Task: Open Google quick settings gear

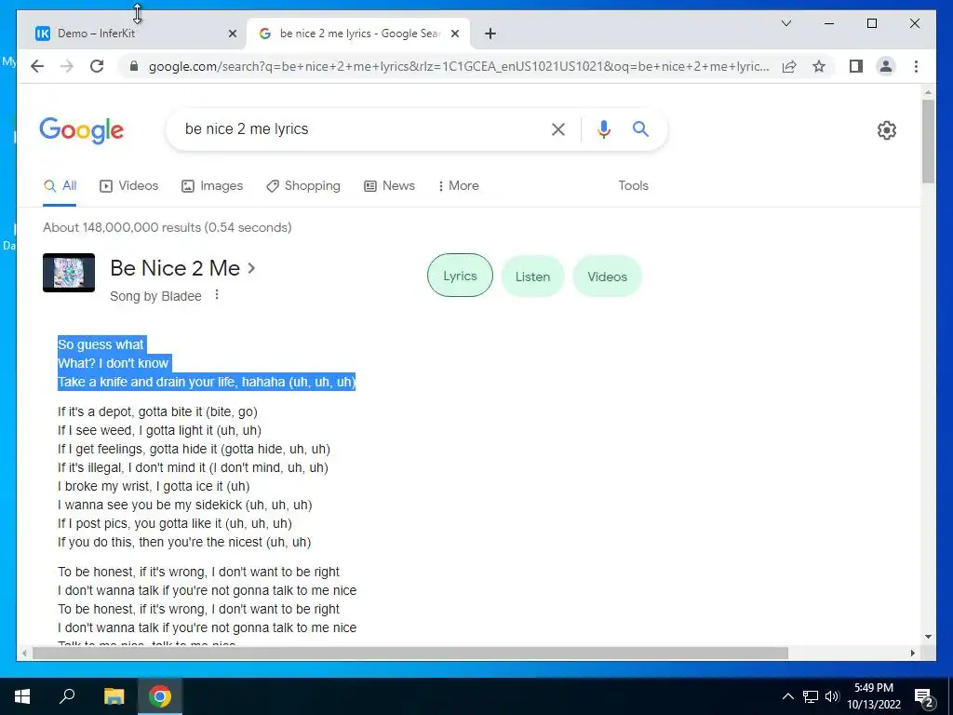Action: 886,130
